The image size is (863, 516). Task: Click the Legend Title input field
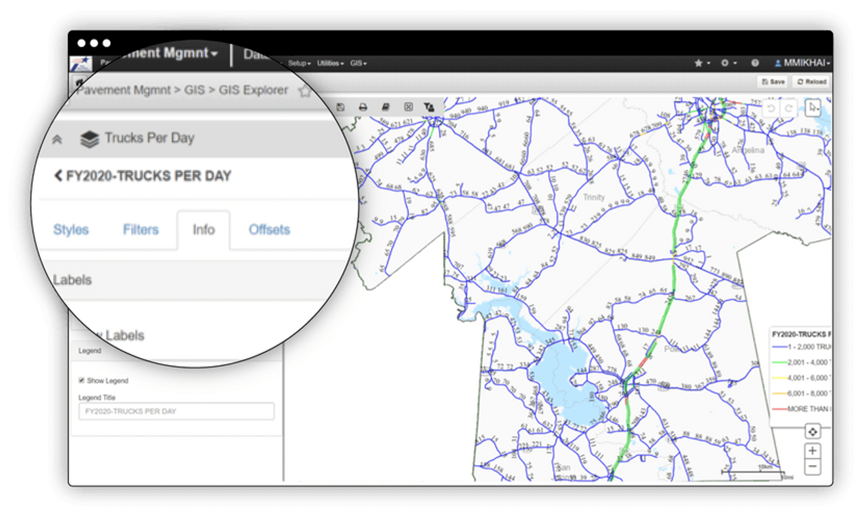pyautogui.click(x=176, y=411)
